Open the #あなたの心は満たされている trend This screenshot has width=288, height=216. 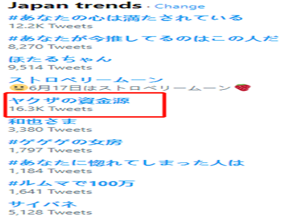click(x=126, y=18)
